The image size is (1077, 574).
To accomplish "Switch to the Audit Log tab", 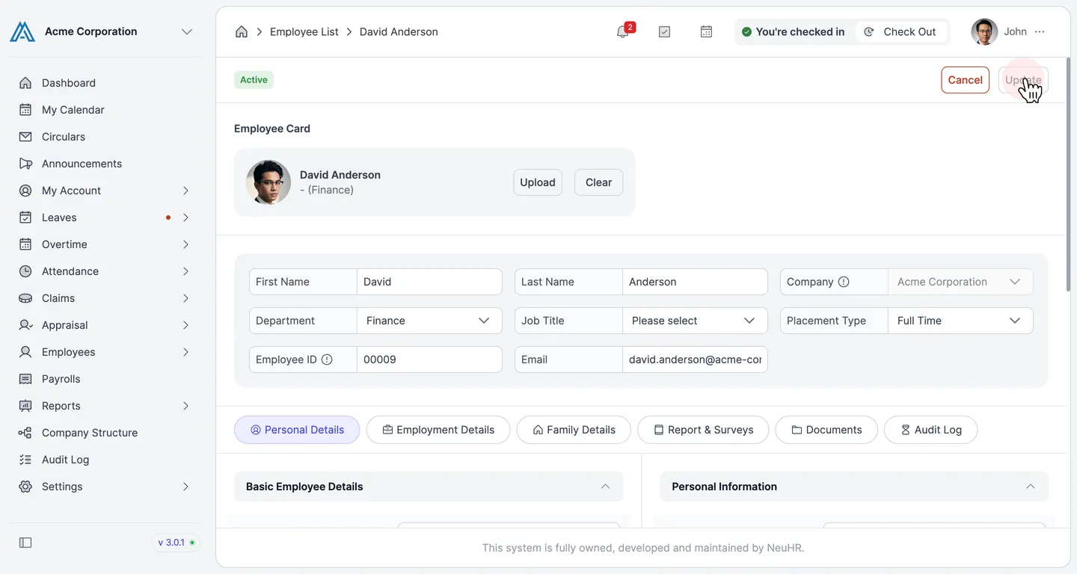I will 930,430.
